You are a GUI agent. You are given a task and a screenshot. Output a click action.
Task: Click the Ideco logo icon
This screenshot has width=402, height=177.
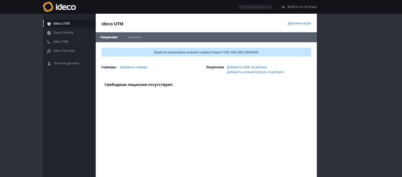[x=48, y=7]
